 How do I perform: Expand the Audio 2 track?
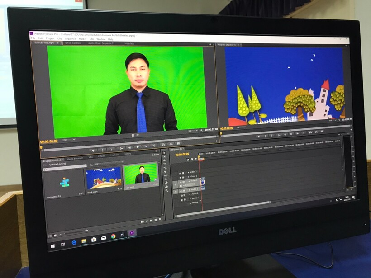(x=190, y=194)
